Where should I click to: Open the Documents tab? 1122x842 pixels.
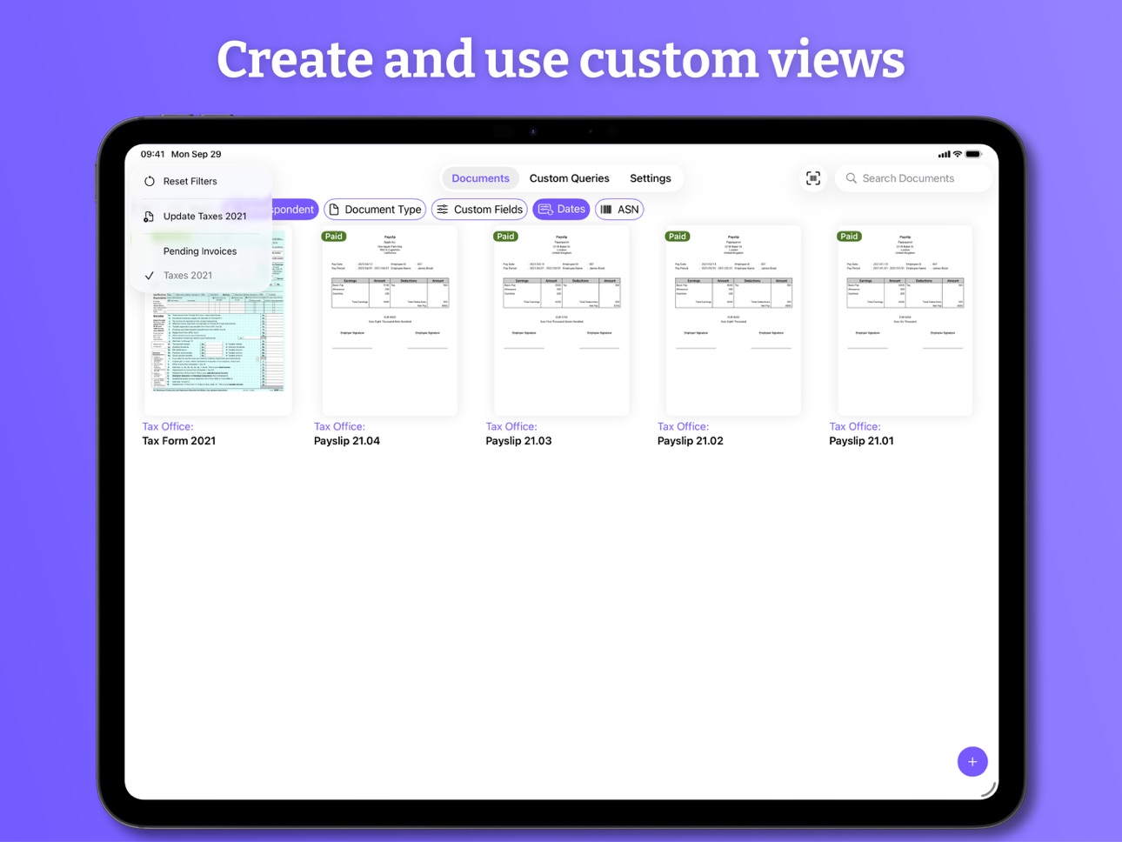(x=480, y=178)
